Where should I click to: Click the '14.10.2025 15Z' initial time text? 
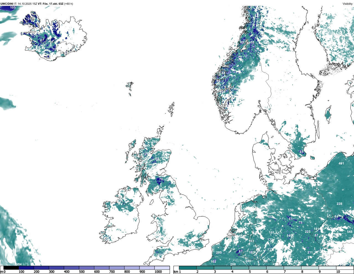[x=27, y=4]
